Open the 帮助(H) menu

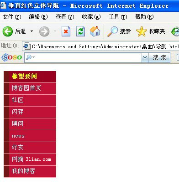(x=144, y=17)
